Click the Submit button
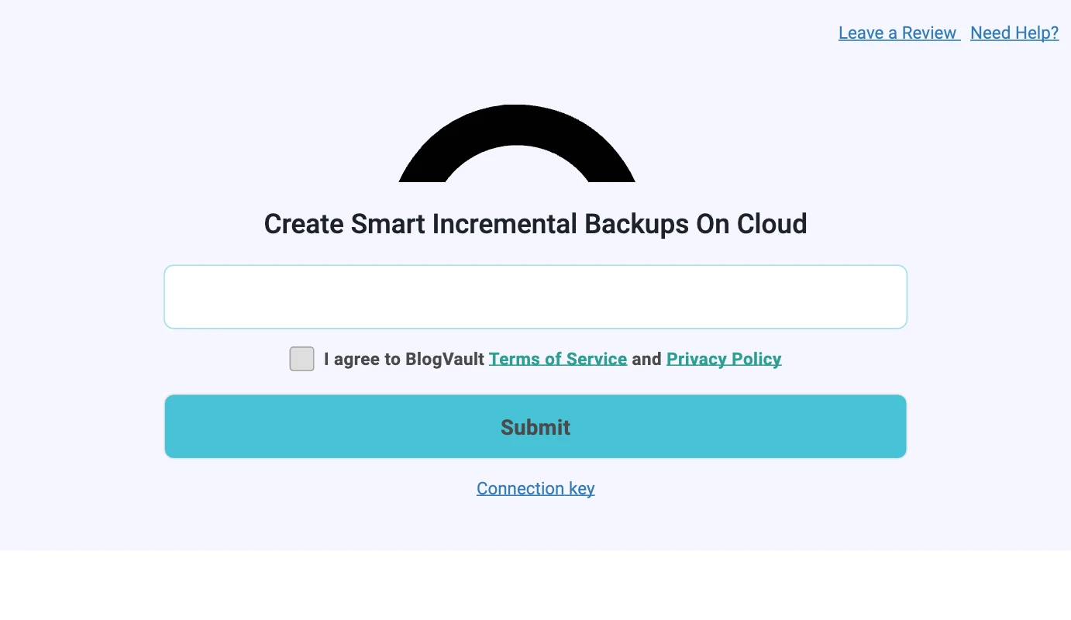Viewport: 1071px width, 620px height. [x=535, y=426]
